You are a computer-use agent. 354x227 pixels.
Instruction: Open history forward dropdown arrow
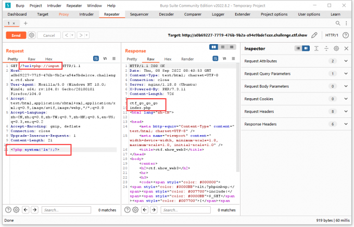click(x=86, y=35)
